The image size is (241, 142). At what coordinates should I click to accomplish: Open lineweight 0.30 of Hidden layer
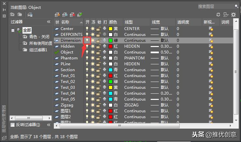tap(161, 46)
